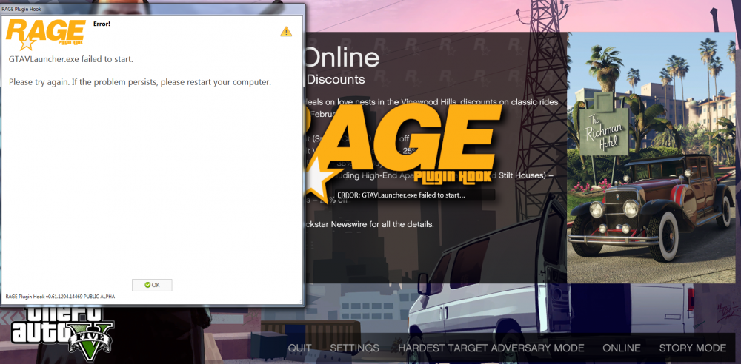Start STORY MODE from the bottom menu
The width and height of the screenshot is (741, 364).
point(692,348)
